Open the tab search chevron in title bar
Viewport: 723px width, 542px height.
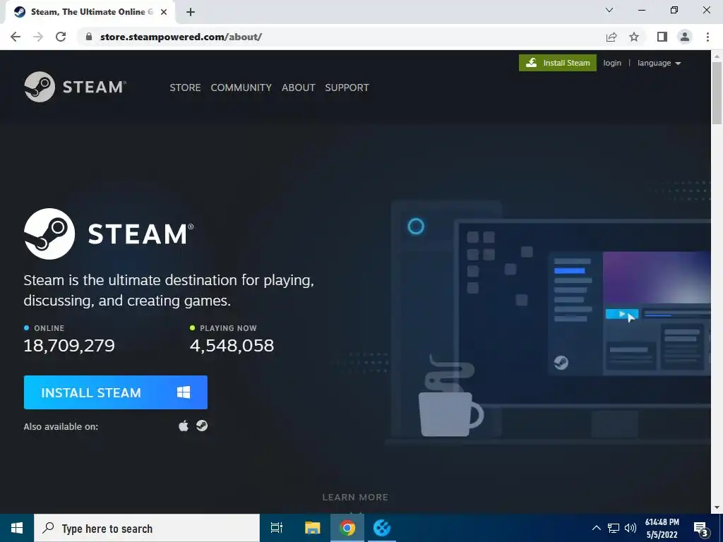click(x=609, y=10)
